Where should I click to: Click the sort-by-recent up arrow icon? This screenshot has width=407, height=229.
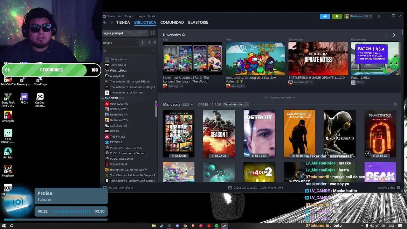pyautogui.click(x=142, y=43)
